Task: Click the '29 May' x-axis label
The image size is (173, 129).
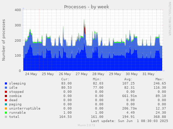Action: pos(115,74)
